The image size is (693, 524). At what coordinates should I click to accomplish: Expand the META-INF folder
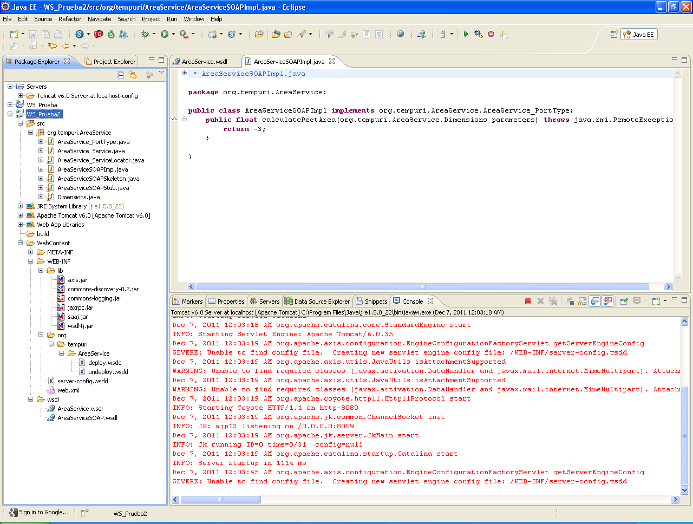30,252
